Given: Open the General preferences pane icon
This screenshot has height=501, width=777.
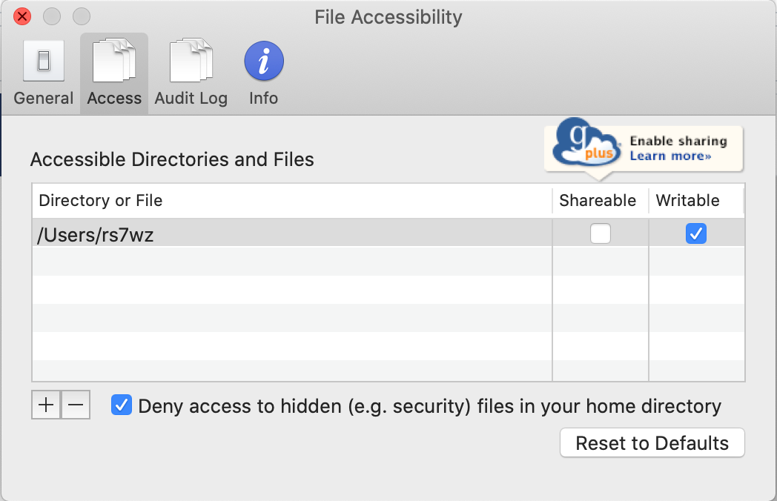Looking at the screenshot, I should (44, 61).
